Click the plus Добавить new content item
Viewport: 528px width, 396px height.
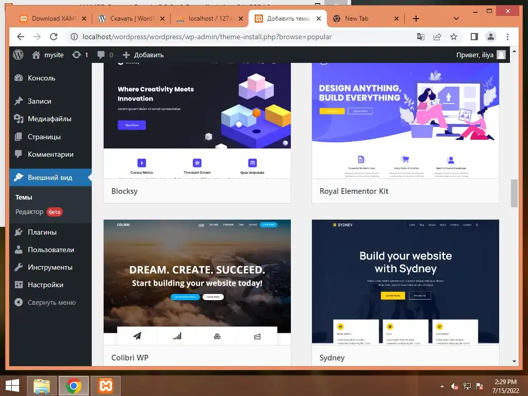(143, 55)
